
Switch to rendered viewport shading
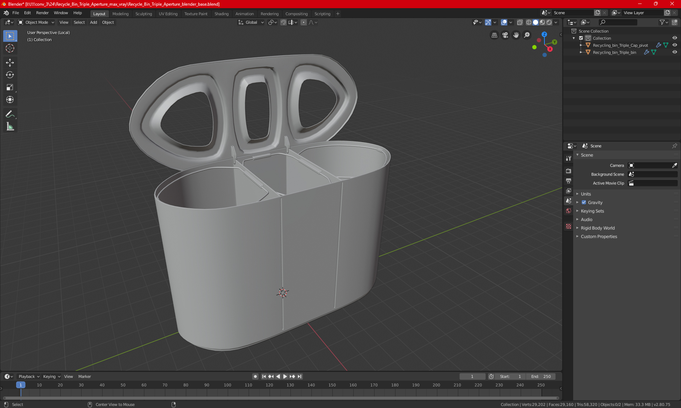pos(549,22)
